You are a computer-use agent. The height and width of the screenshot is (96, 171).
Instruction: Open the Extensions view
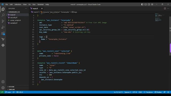coord(3,33)
